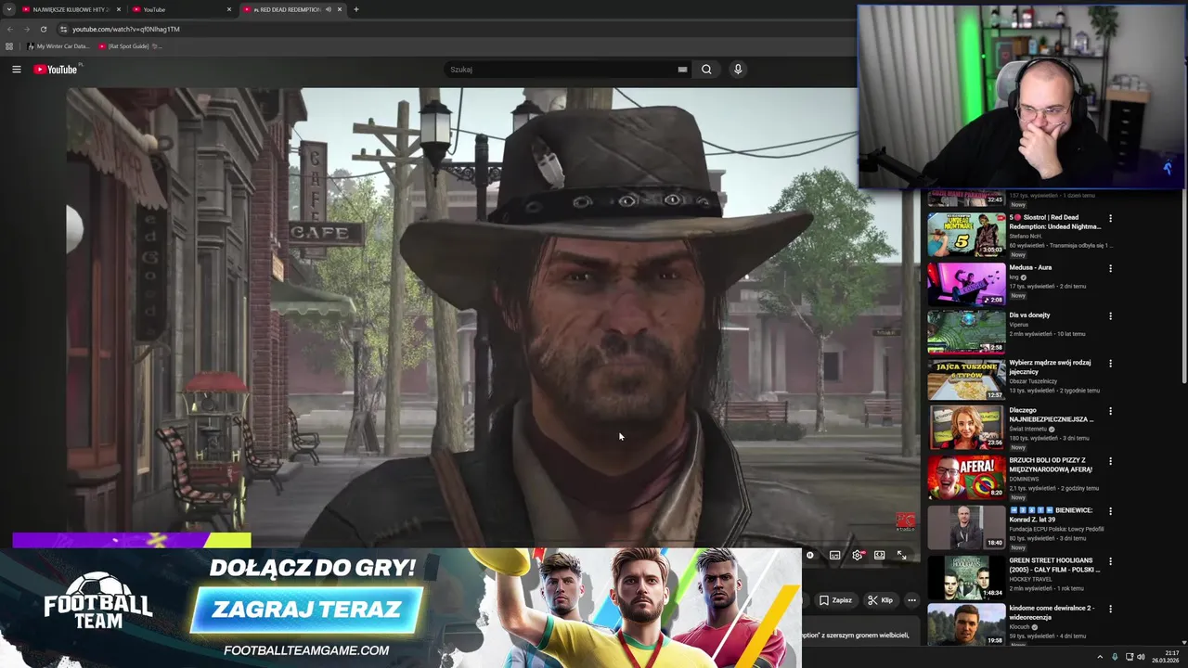
Task: Switch player to theater mode
Action: pos(879,555)
